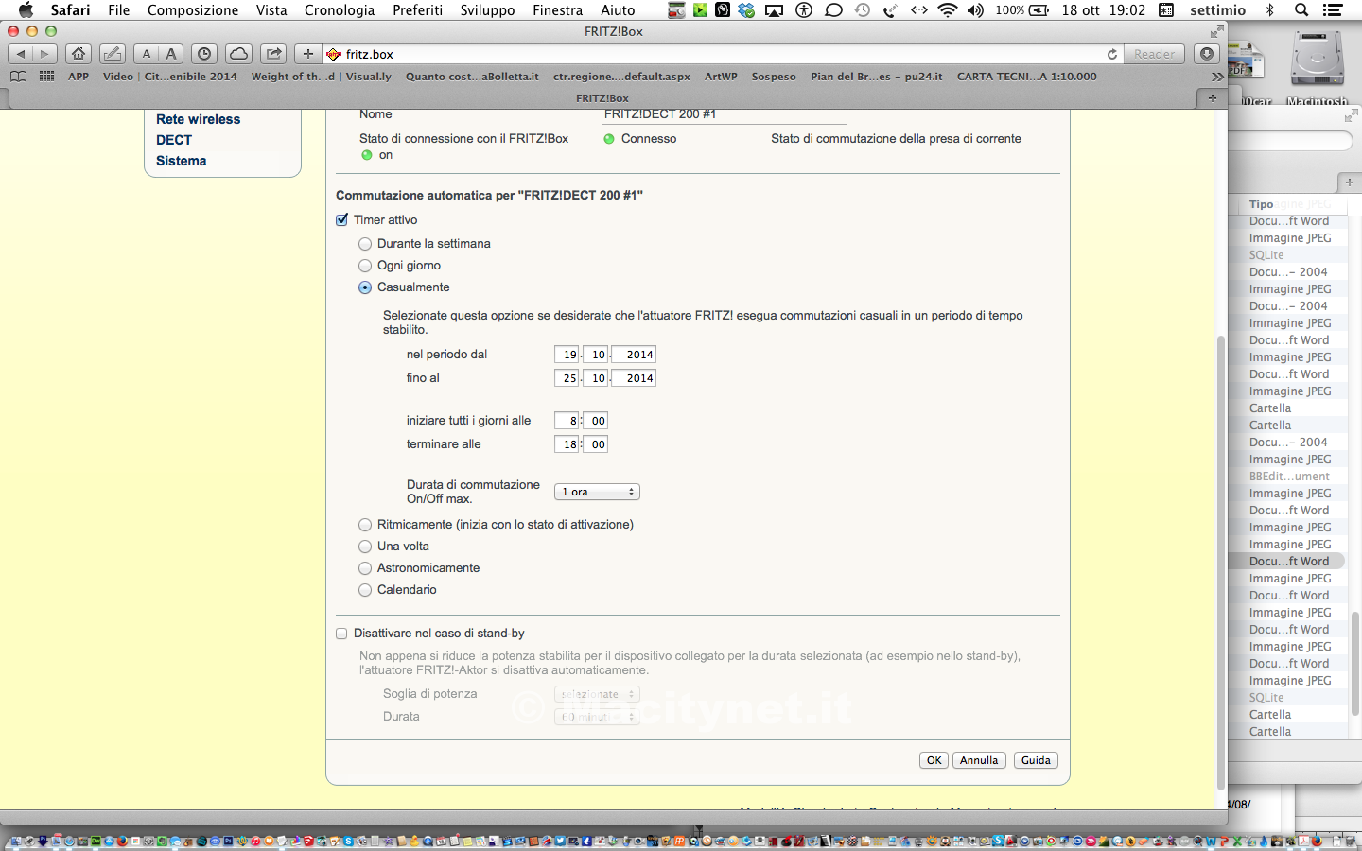Open the File menu
The image size is (1362, 851).
119,10
